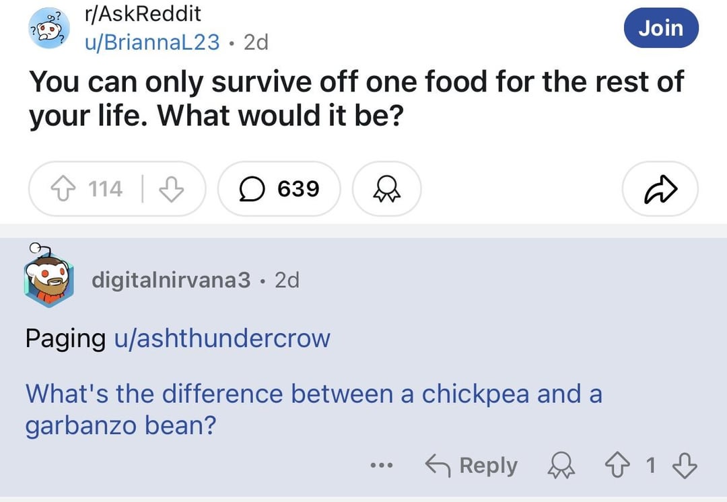
Task: Join the r/AskReddit community
Action: point(661,28)
